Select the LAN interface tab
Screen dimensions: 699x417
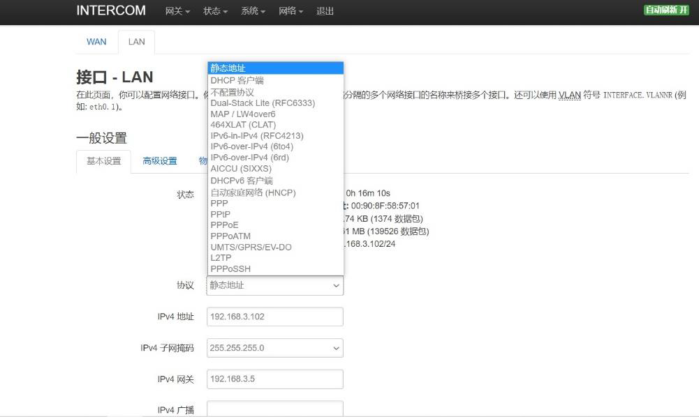(x=136, y=42)
